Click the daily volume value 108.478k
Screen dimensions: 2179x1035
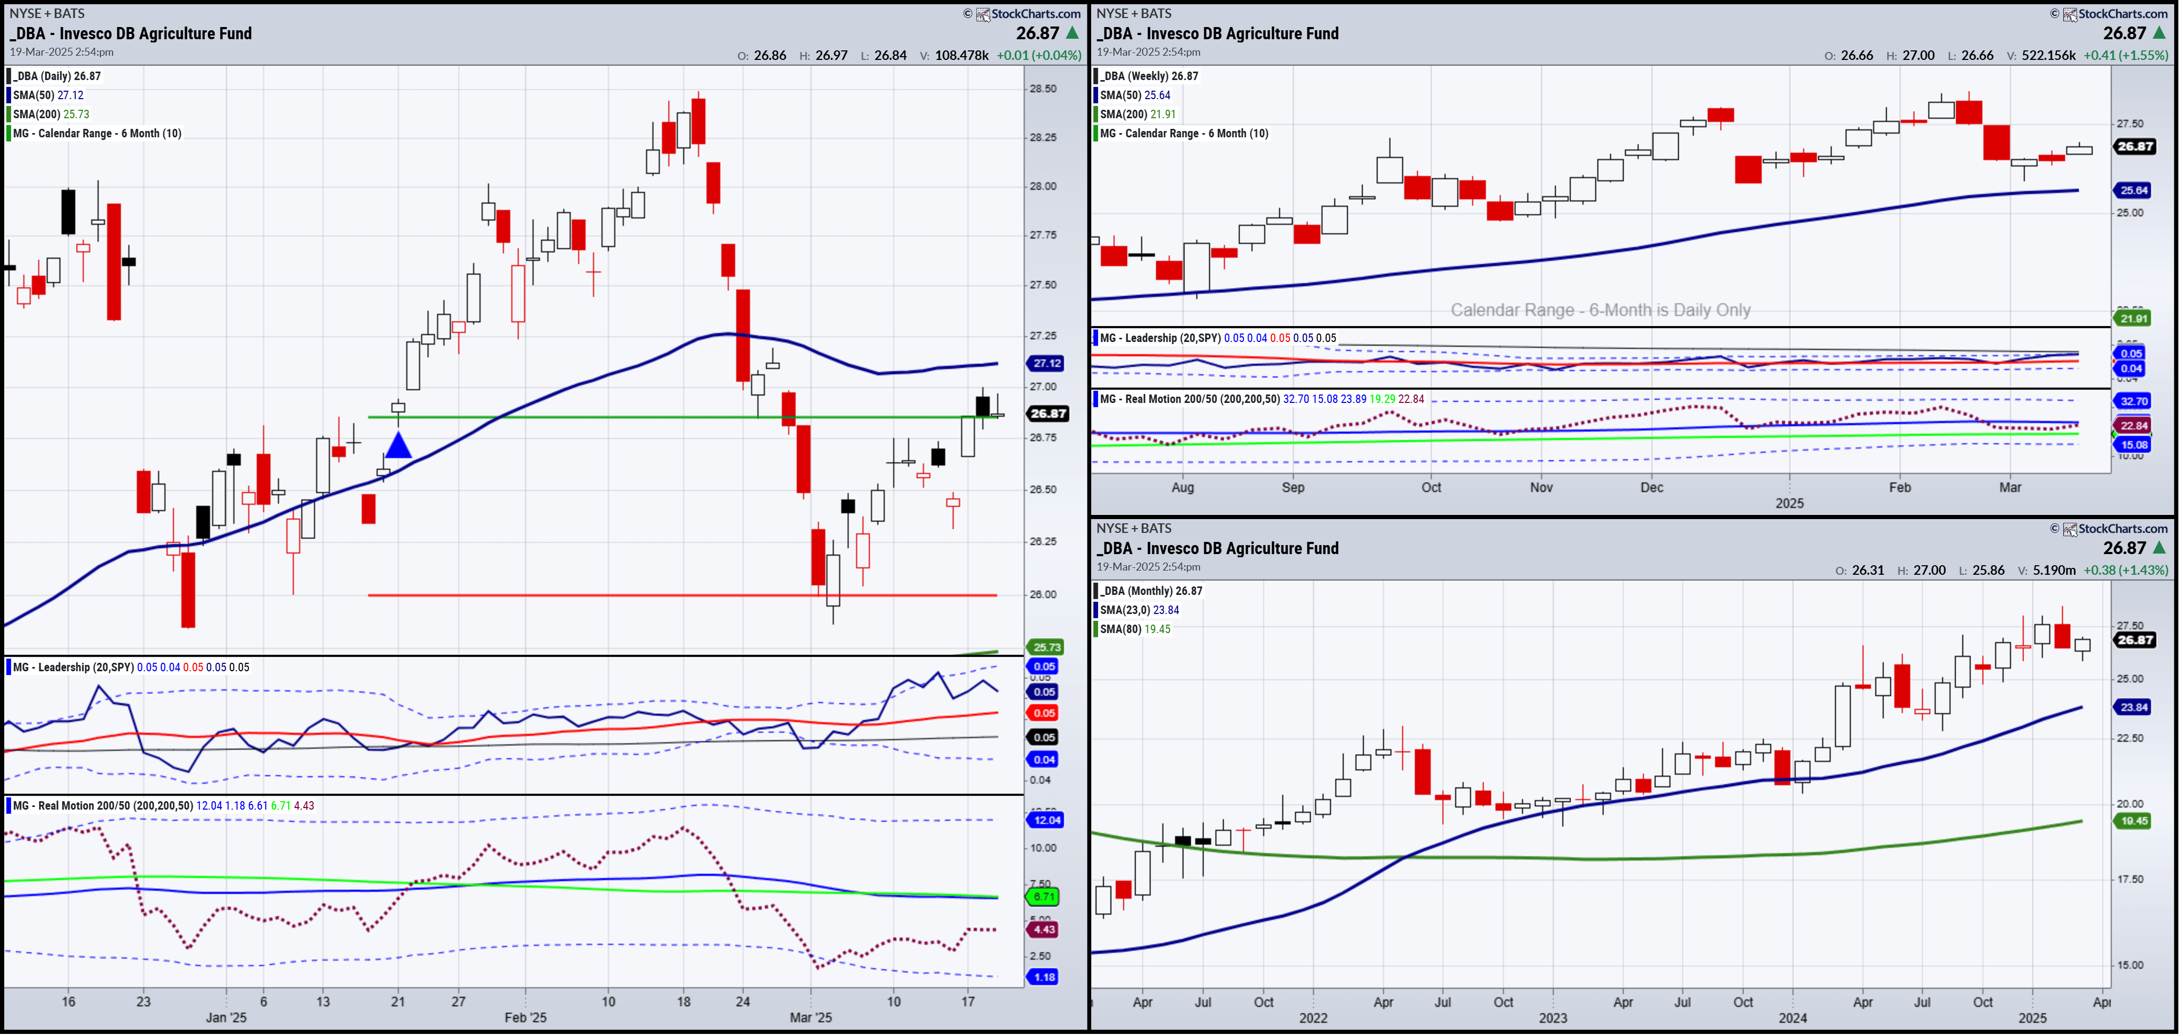pyautogui.click(x=962, y=55)
